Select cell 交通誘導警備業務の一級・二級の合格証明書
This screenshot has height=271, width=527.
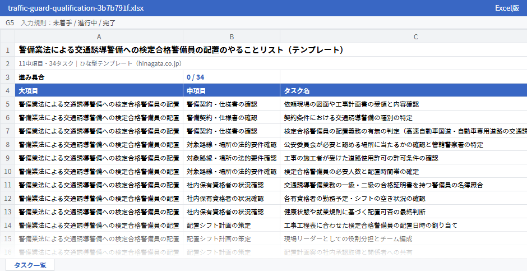click(403, 185)
